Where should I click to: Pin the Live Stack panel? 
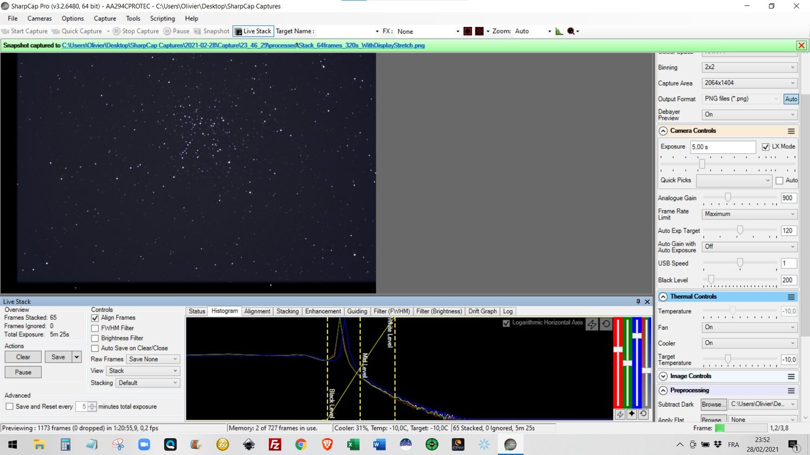pos(638,302)
